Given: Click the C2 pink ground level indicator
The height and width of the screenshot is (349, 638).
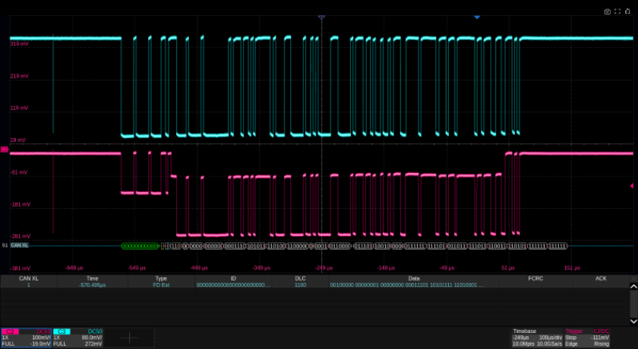Looking at the screenshot, I should point(5,150).
